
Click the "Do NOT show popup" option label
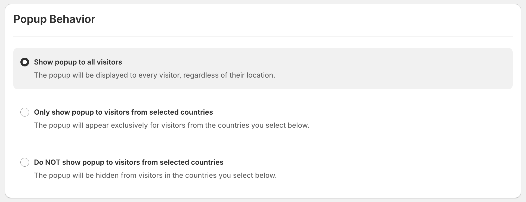(x=128, y=162)
